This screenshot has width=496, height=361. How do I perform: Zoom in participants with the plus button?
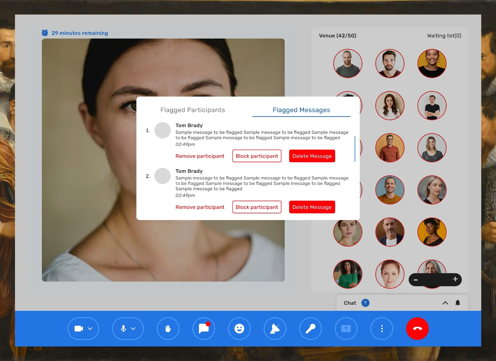[x=455, y=279]
